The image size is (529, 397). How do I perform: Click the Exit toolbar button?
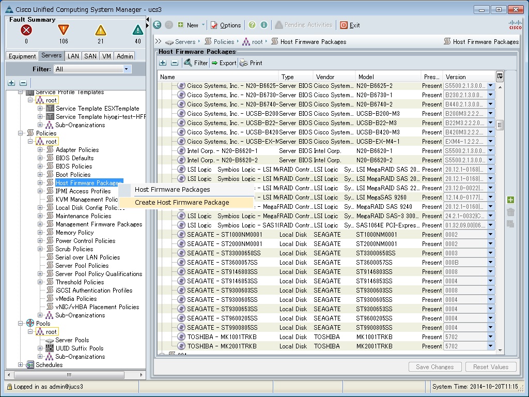point(350,25)
